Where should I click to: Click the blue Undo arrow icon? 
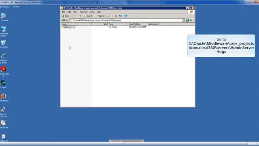(x=120, y=16)
